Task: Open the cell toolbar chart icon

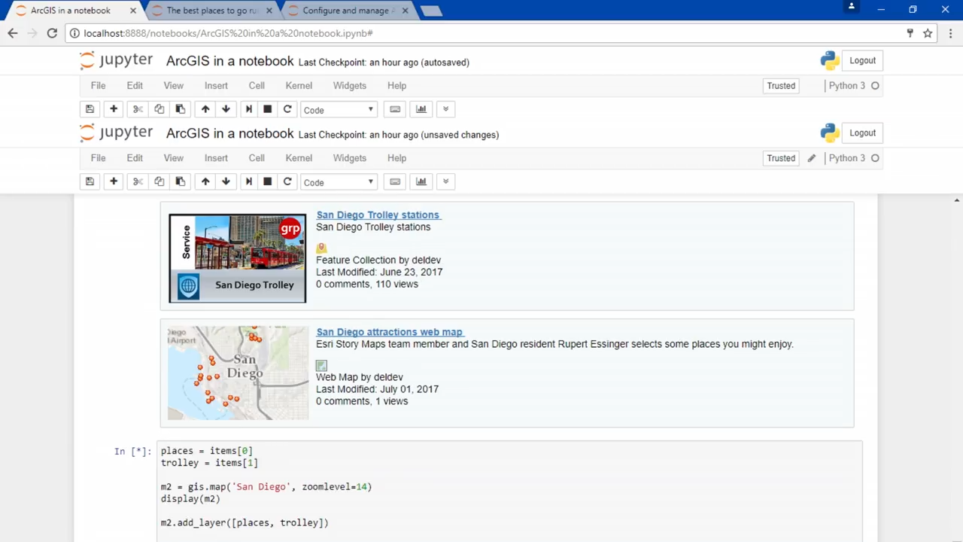Action: click(421, 181)
